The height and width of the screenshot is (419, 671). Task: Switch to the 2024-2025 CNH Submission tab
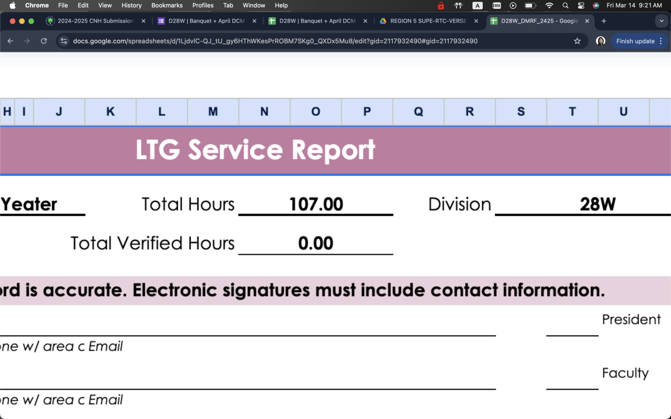point(95,21)
